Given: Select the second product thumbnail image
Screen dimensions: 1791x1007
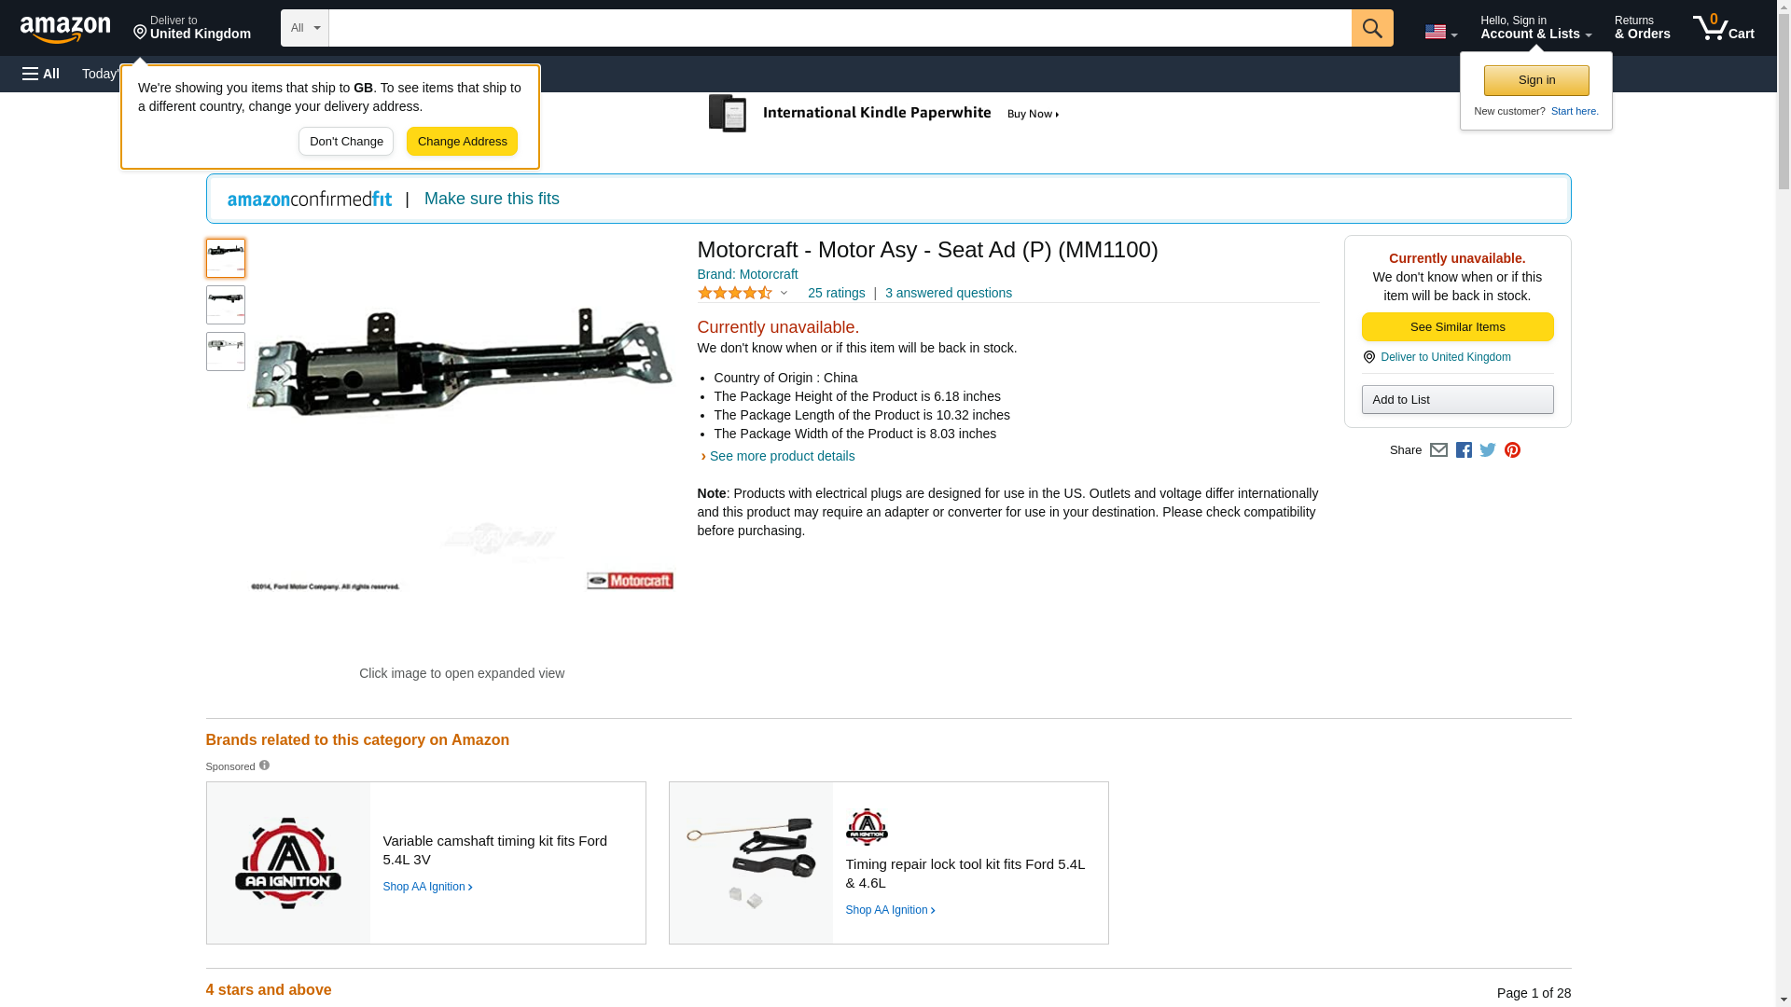Looking at the screenshot, I should pyautogui.click(x=226, y=305).
